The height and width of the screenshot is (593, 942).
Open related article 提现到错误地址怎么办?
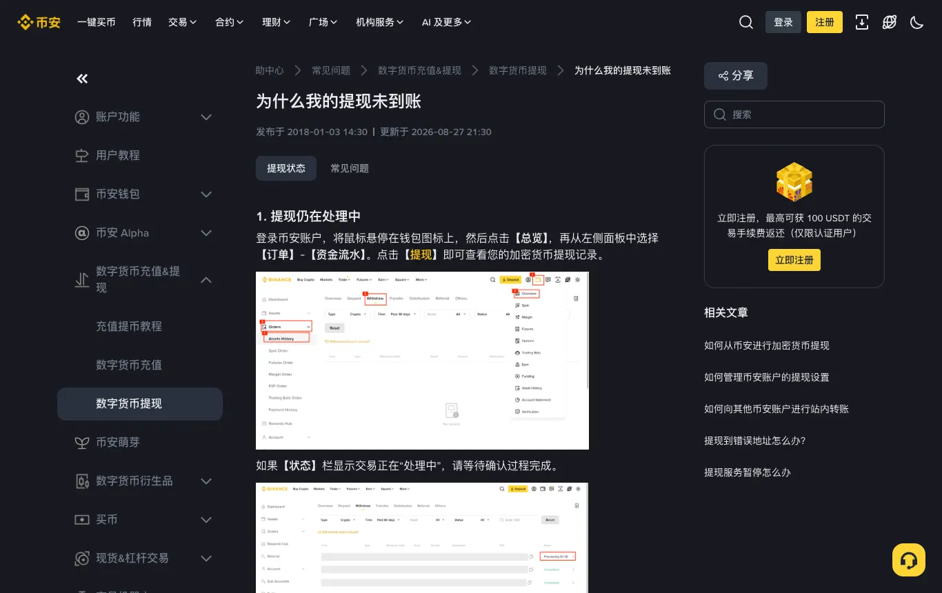pyautogui.click(x=755, y=441)
